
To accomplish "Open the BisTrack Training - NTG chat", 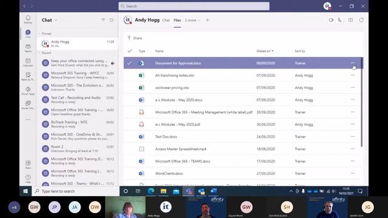I will (x=78, y=124).
